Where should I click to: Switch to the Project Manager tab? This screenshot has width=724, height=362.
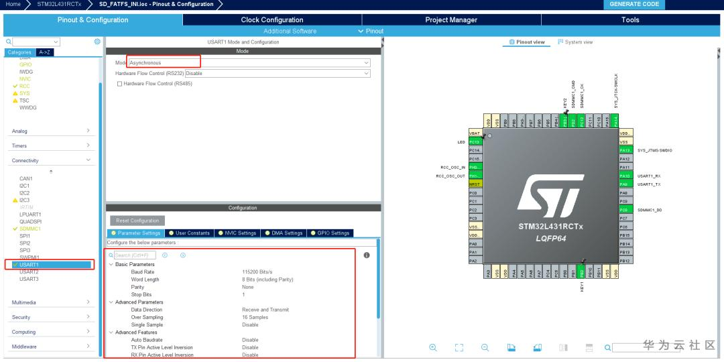pyautogui.click(x=451, y=20)
